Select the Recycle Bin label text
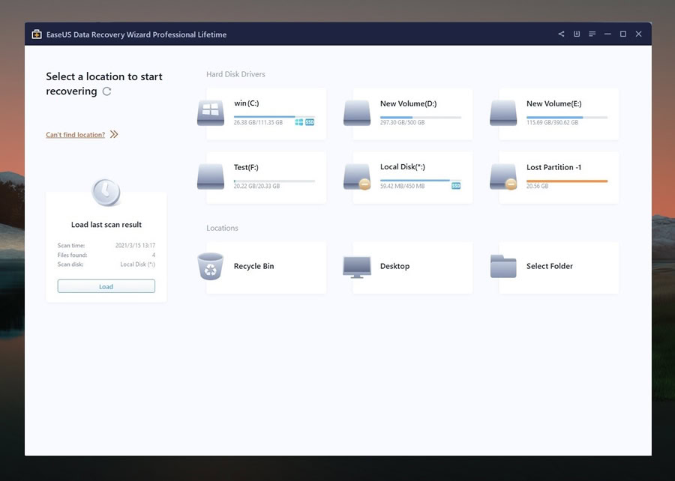 pyautogui.click(x=254, y=266)
